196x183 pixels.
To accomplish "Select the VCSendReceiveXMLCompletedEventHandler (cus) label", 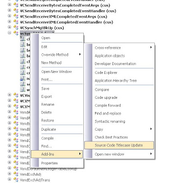I will pos(66,22).
